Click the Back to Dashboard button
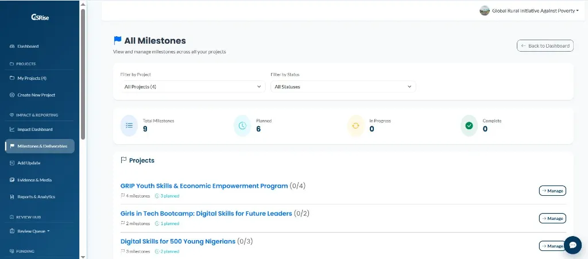This screenshot has height=259, width=588. click(545, 46)
